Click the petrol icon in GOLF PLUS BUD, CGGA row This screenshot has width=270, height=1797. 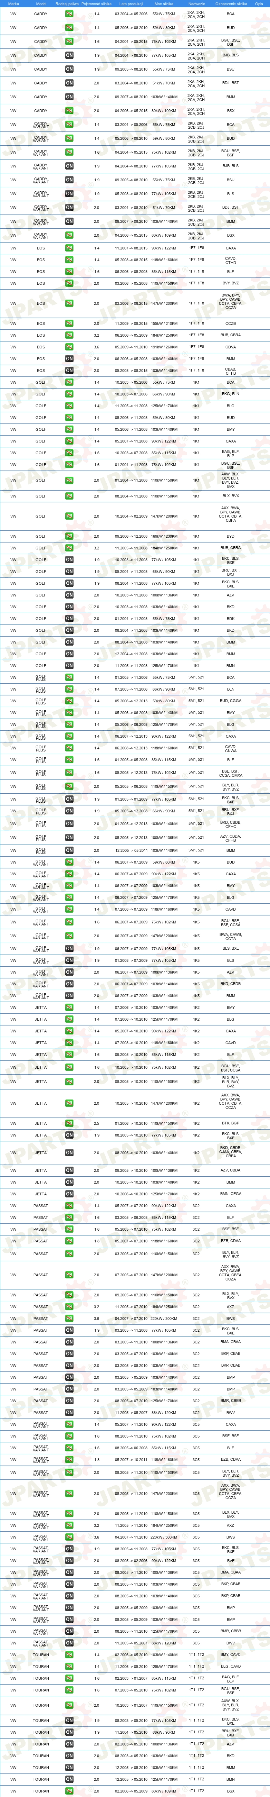click(x=69, y=701)
